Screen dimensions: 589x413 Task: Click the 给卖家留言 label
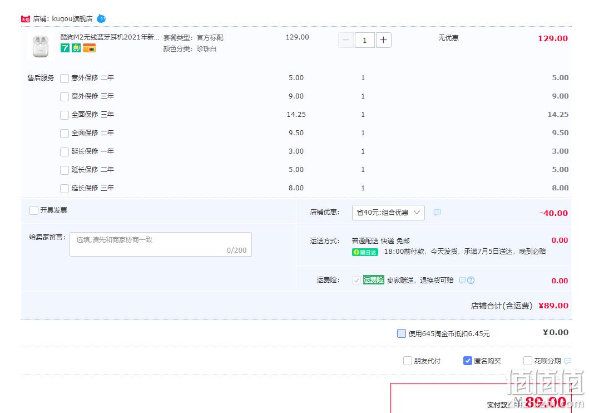point(47,237)
